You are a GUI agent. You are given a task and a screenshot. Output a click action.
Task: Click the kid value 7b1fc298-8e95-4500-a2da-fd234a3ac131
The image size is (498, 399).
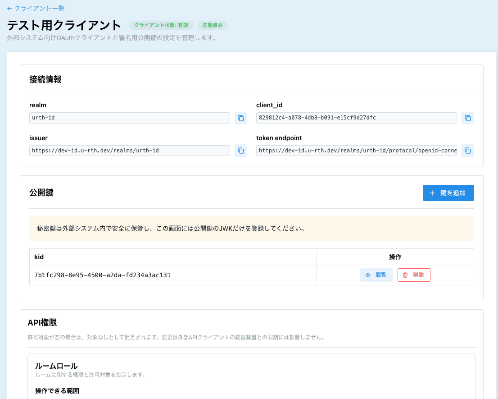coord(102,275)
